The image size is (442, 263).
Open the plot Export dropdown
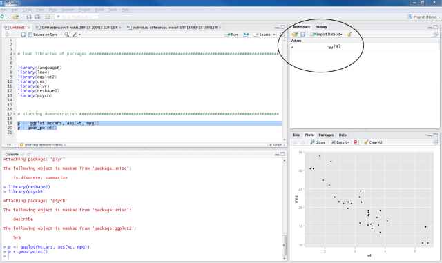point(340,142)
